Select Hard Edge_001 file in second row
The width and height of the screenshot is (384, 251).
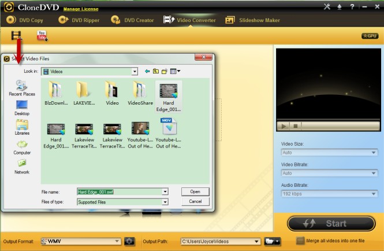pyautogui.click(x=56, y=135)
